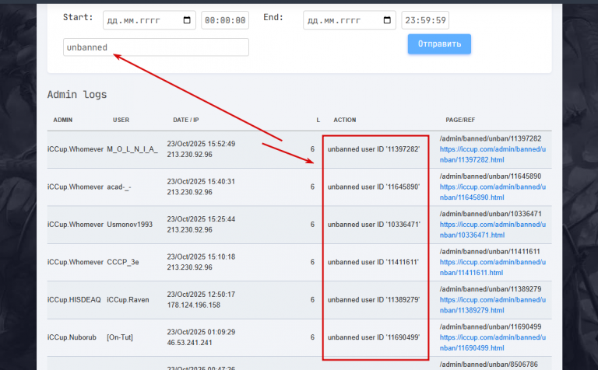Click timestamp 23/Oct/2025 01:09:29

pos(201,333)
